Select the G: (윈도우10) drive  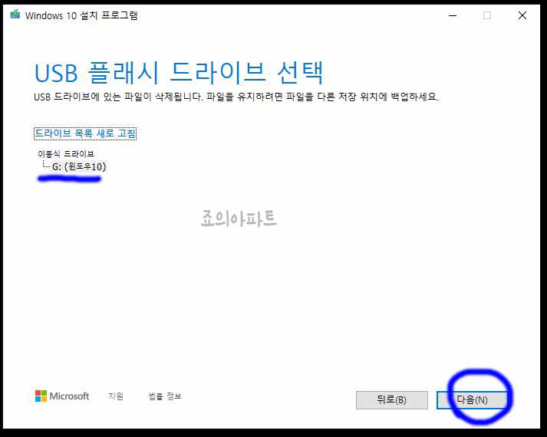click(79, 166)
